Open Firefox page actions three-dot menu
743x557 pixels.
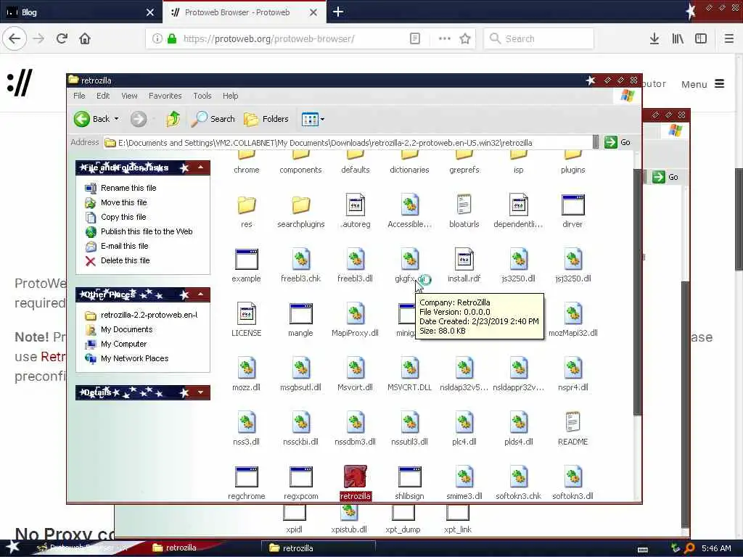click(x=445, y=38)
